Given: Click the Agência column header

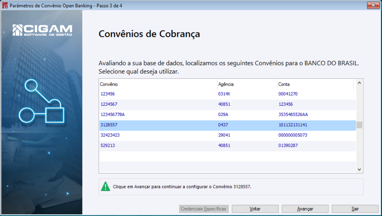Looking at the screenshot, I should 247,85.
